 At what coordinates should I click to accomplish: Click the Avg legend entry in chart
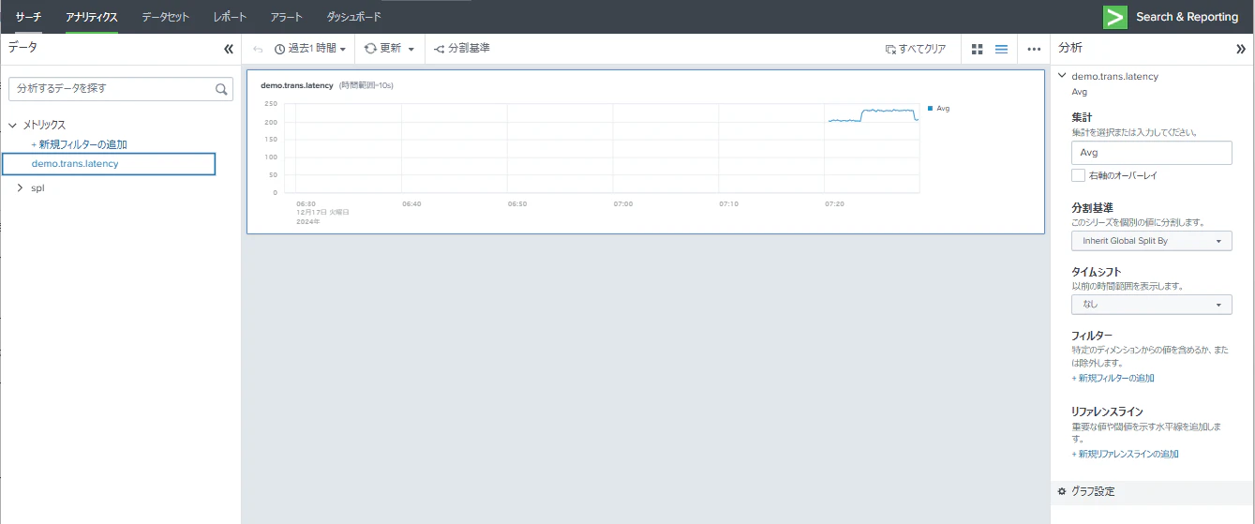click(x=938, y=109)
